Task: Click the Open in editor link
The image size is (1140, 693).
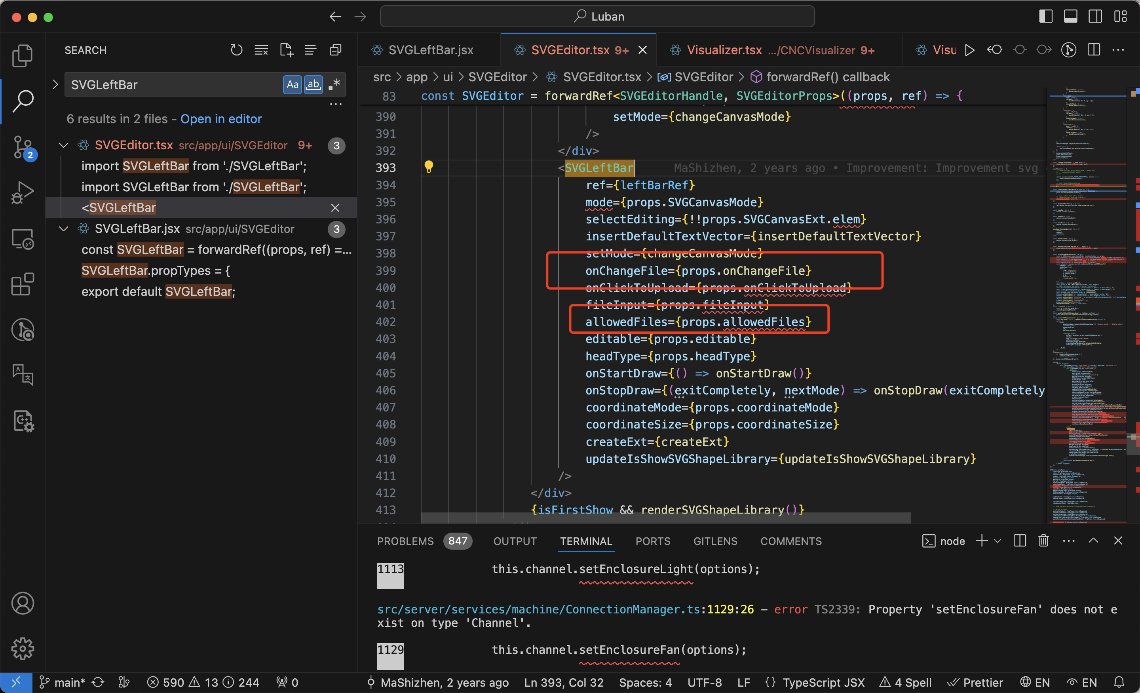Action: [221, 119]
